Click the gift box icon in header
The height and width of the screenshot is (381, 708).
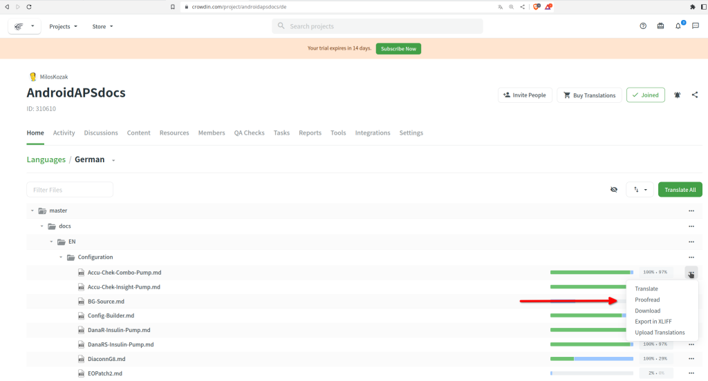coord(660,26)
